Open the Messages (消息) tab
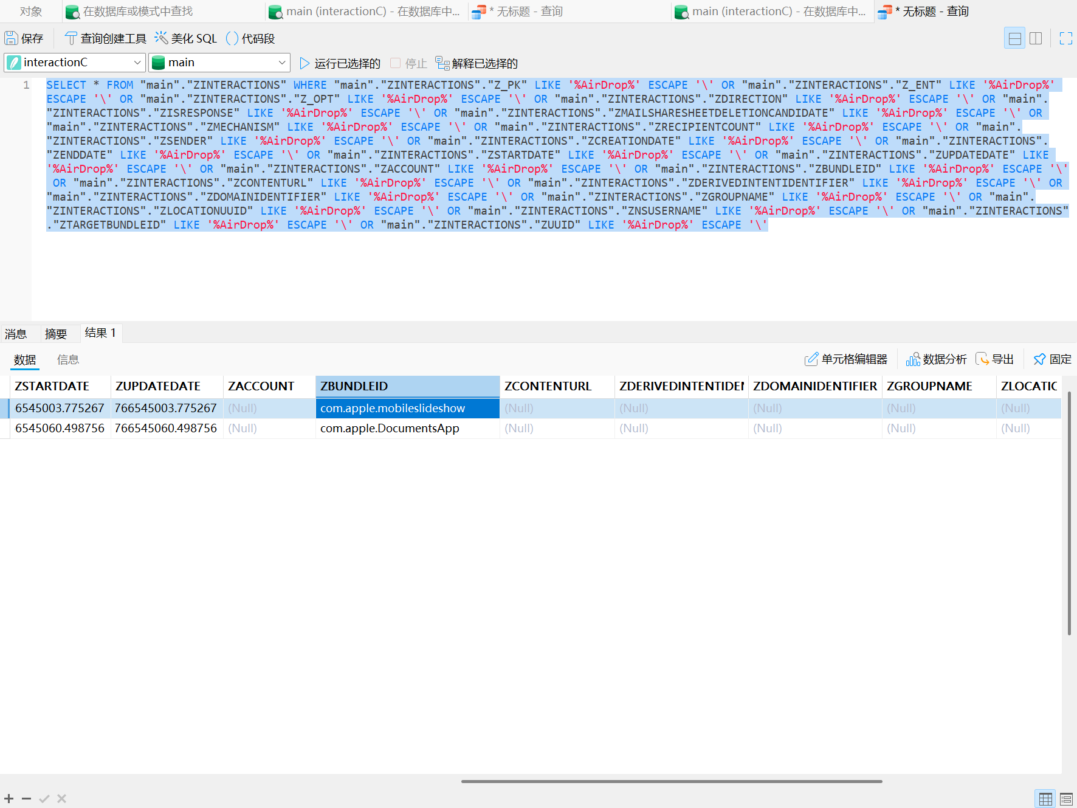 pyautogui.click(x=16, y=334)
